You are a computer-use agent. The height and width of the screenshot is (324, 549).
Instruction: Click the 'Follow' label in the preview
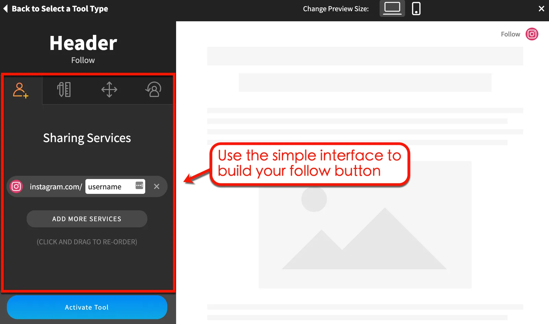coord(510,34)
